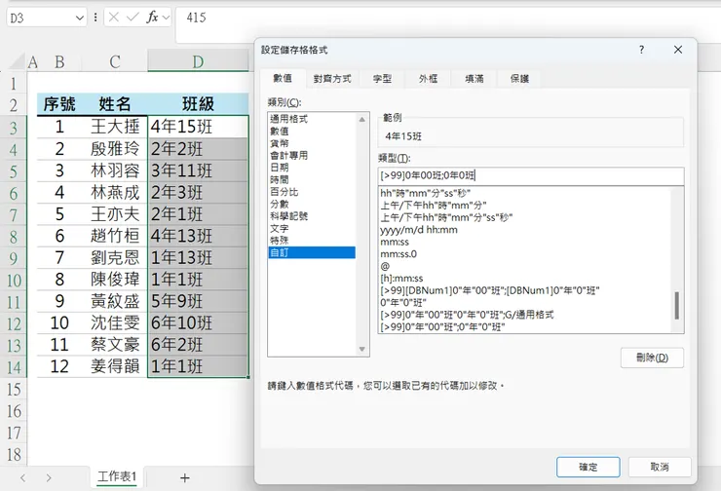Select the [>99][DBNum1] format code

point(490,290)
